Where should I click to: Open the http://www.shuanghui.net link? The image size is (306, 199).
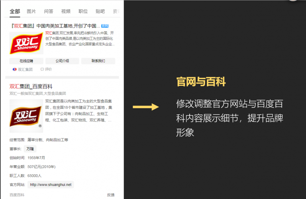coord(51,185)
